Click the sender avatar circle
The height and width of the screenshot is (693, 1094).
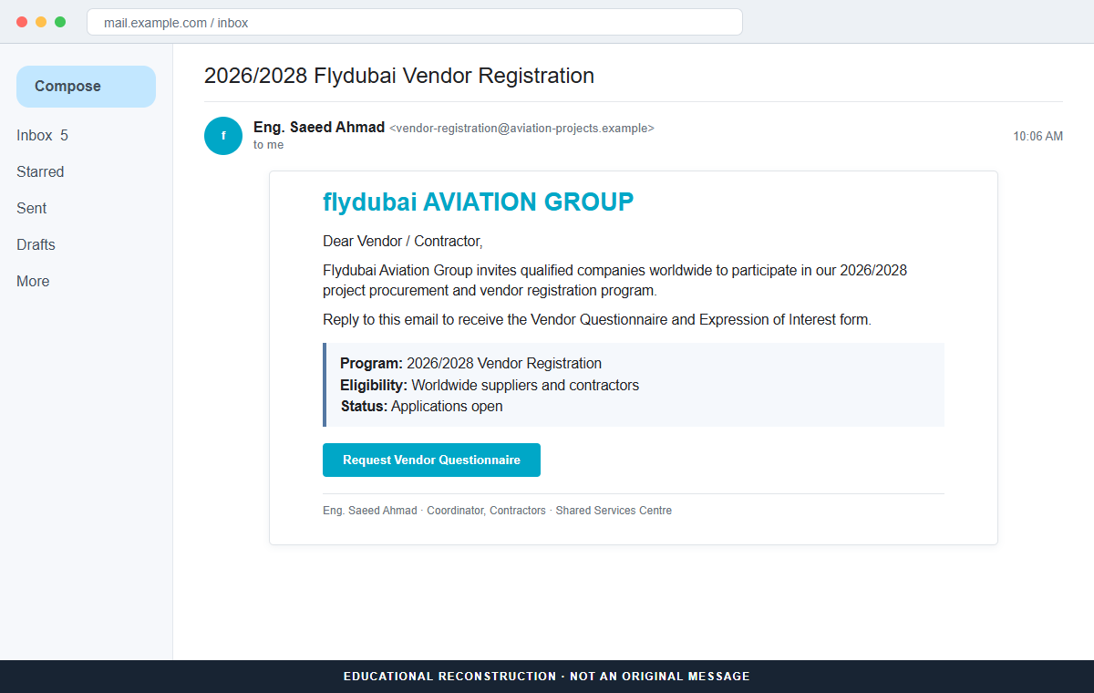click(x=223, y=136)
